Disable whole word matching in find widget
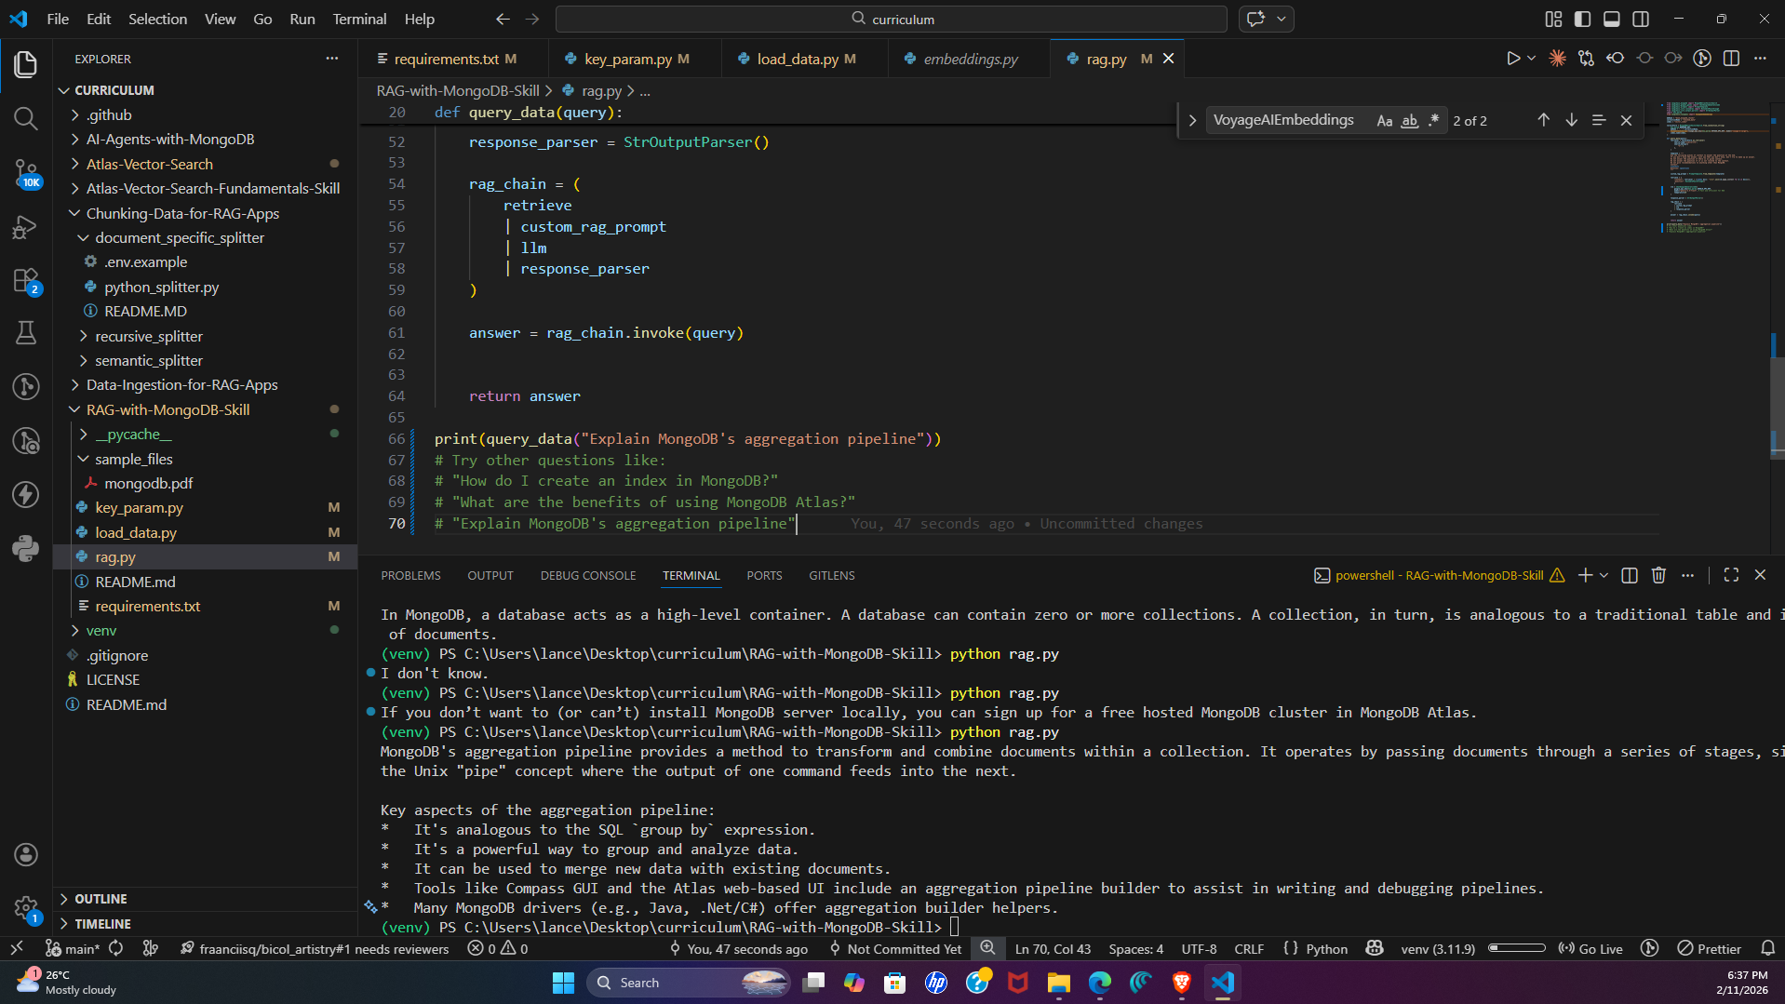This screenshot has width=1785, height=1004. [1409, 120]
